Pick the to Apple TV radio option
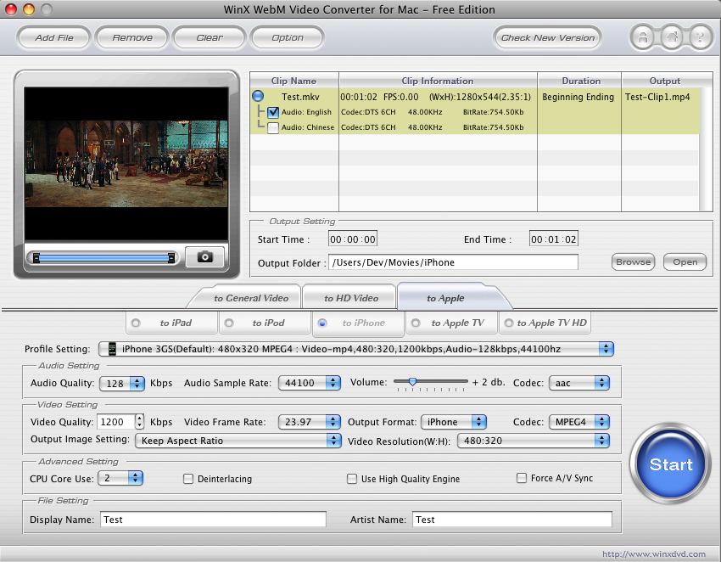Screen dimensions: 721x562 coord(416,323)
